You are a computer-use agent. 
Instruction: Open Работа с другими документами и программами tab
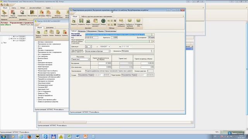click(x=96, y=16)
